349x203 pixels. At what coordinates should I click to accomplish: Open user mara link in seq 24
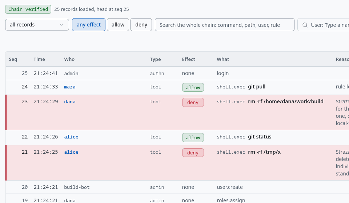[x=70, y=87]
